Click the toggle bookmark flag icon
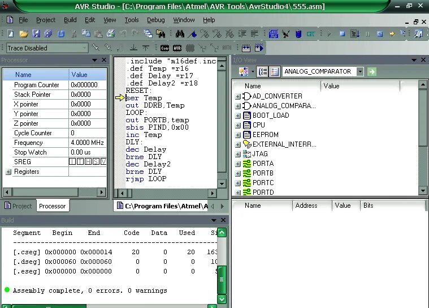429x308 pixels. [x=192, y=34]
